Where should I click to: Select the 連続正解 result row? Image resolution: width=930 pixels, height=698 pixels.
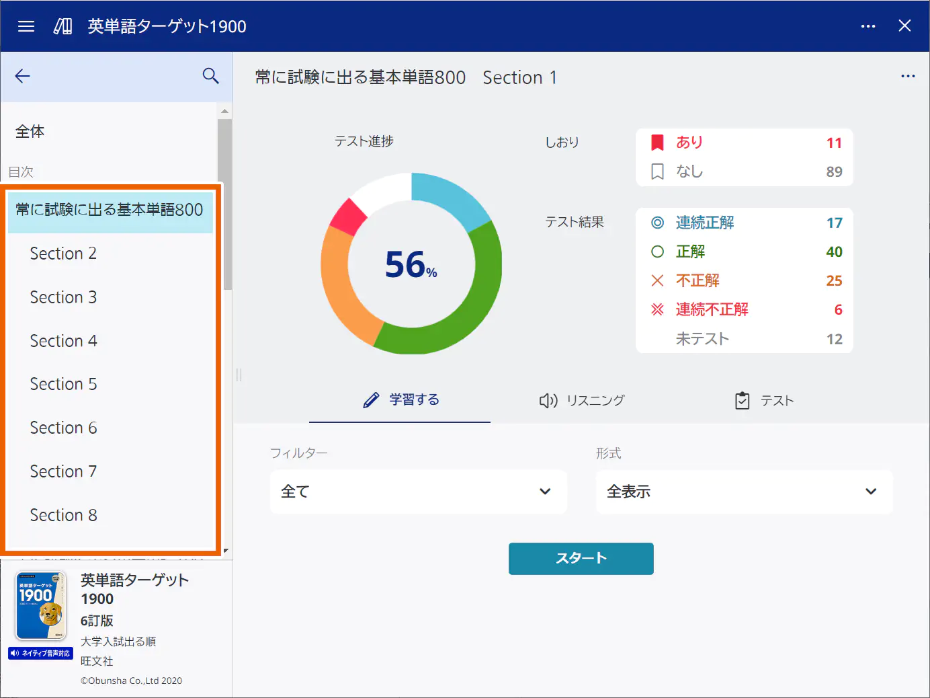point(745,223)
